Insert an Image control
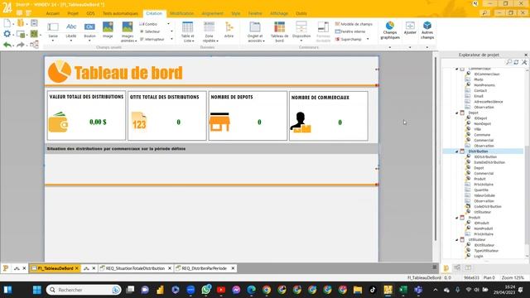Screen dimensions: 530x298 coord(108,30)
